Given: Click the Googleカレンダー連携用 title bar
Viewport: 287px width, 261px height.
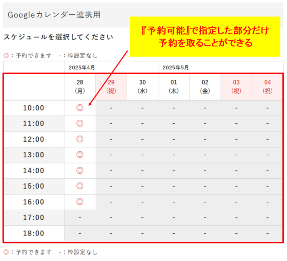Looking at the screenshot, I should click(143, 15).
